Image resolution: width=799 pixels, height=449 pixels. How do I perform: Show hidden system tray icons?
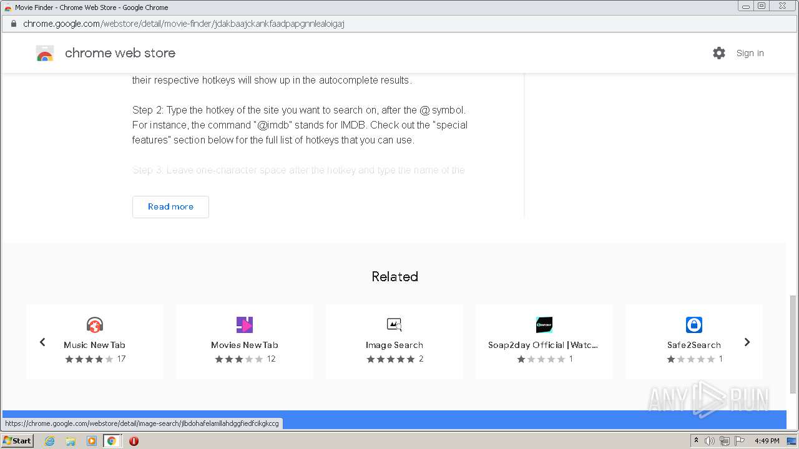coord(696,441)
